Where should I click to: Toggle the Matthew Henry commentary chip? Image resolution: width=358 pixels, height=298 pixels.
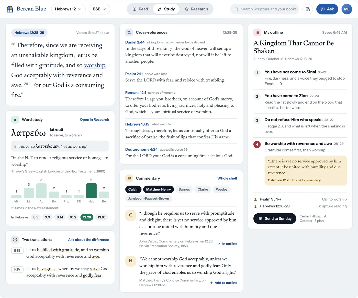click(159, 189)
